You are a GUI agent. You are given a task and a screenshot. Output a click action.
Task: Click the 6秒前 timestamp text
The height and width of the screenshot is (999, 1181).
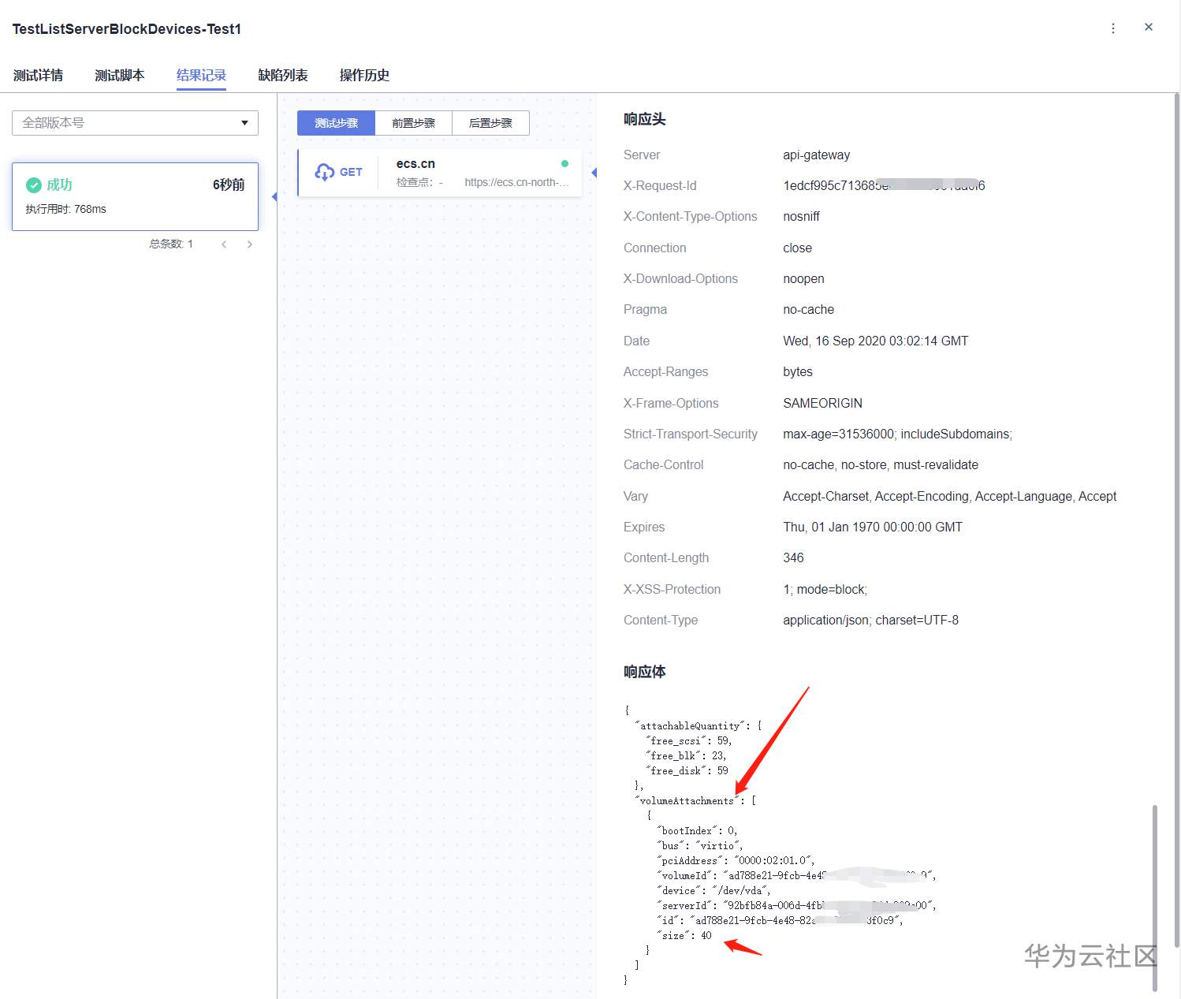coord(229,185)
